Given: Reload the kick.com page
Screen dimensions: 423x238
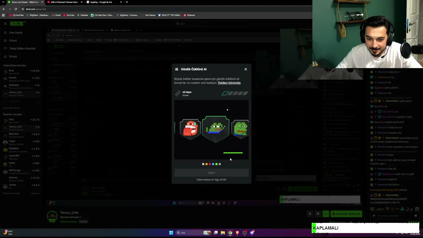Looking at the screenshot, I should click(x=16, y=9).
